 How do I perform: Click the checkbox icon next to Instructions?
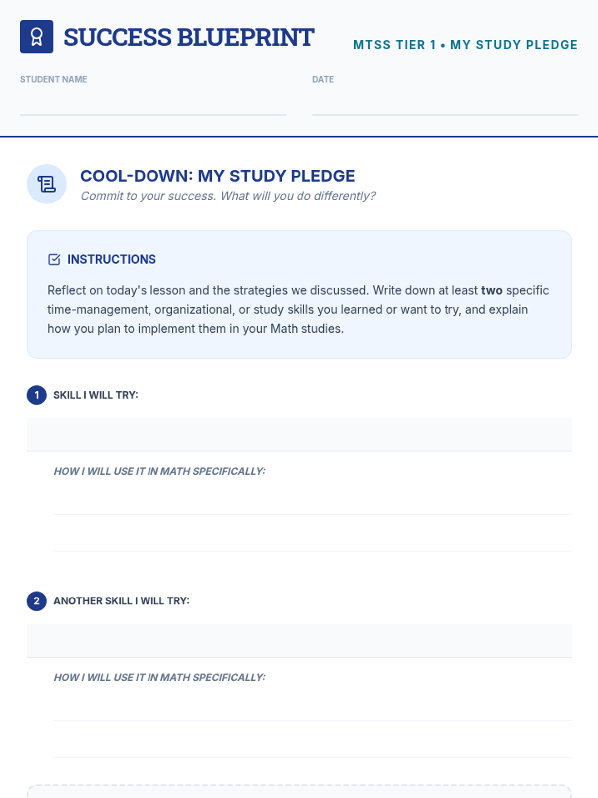[54, 259]
